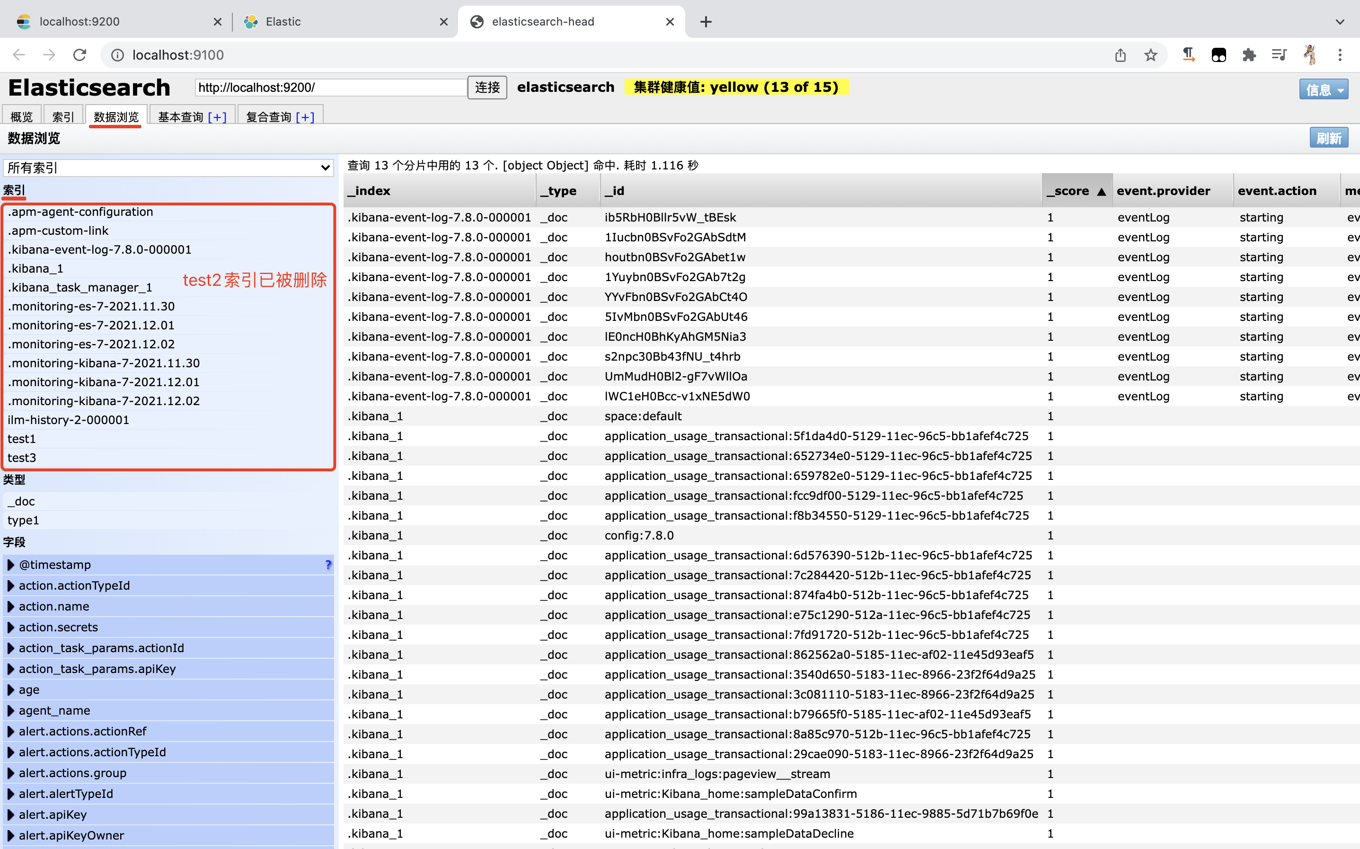Add a new 复合查询 with [+]
Viewport: 1360px width, 849px height.
click(x=305, y=117)
